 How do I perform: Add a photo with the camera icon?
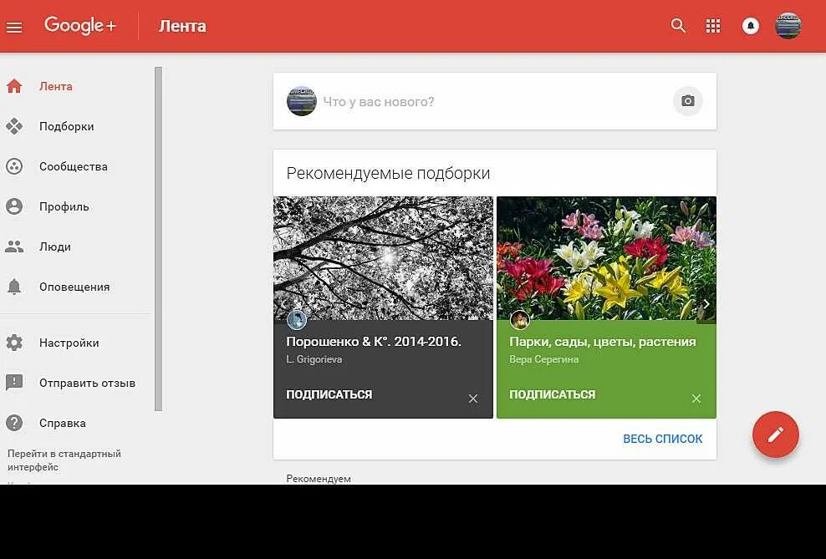tap(687, 101)
